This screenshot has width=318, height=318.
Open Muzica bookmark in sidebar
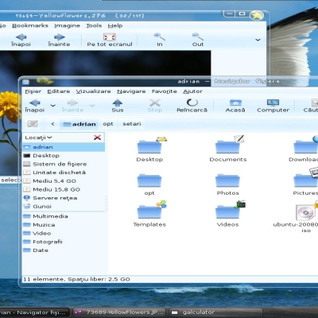pyautogui.click(x=64, y=225)
